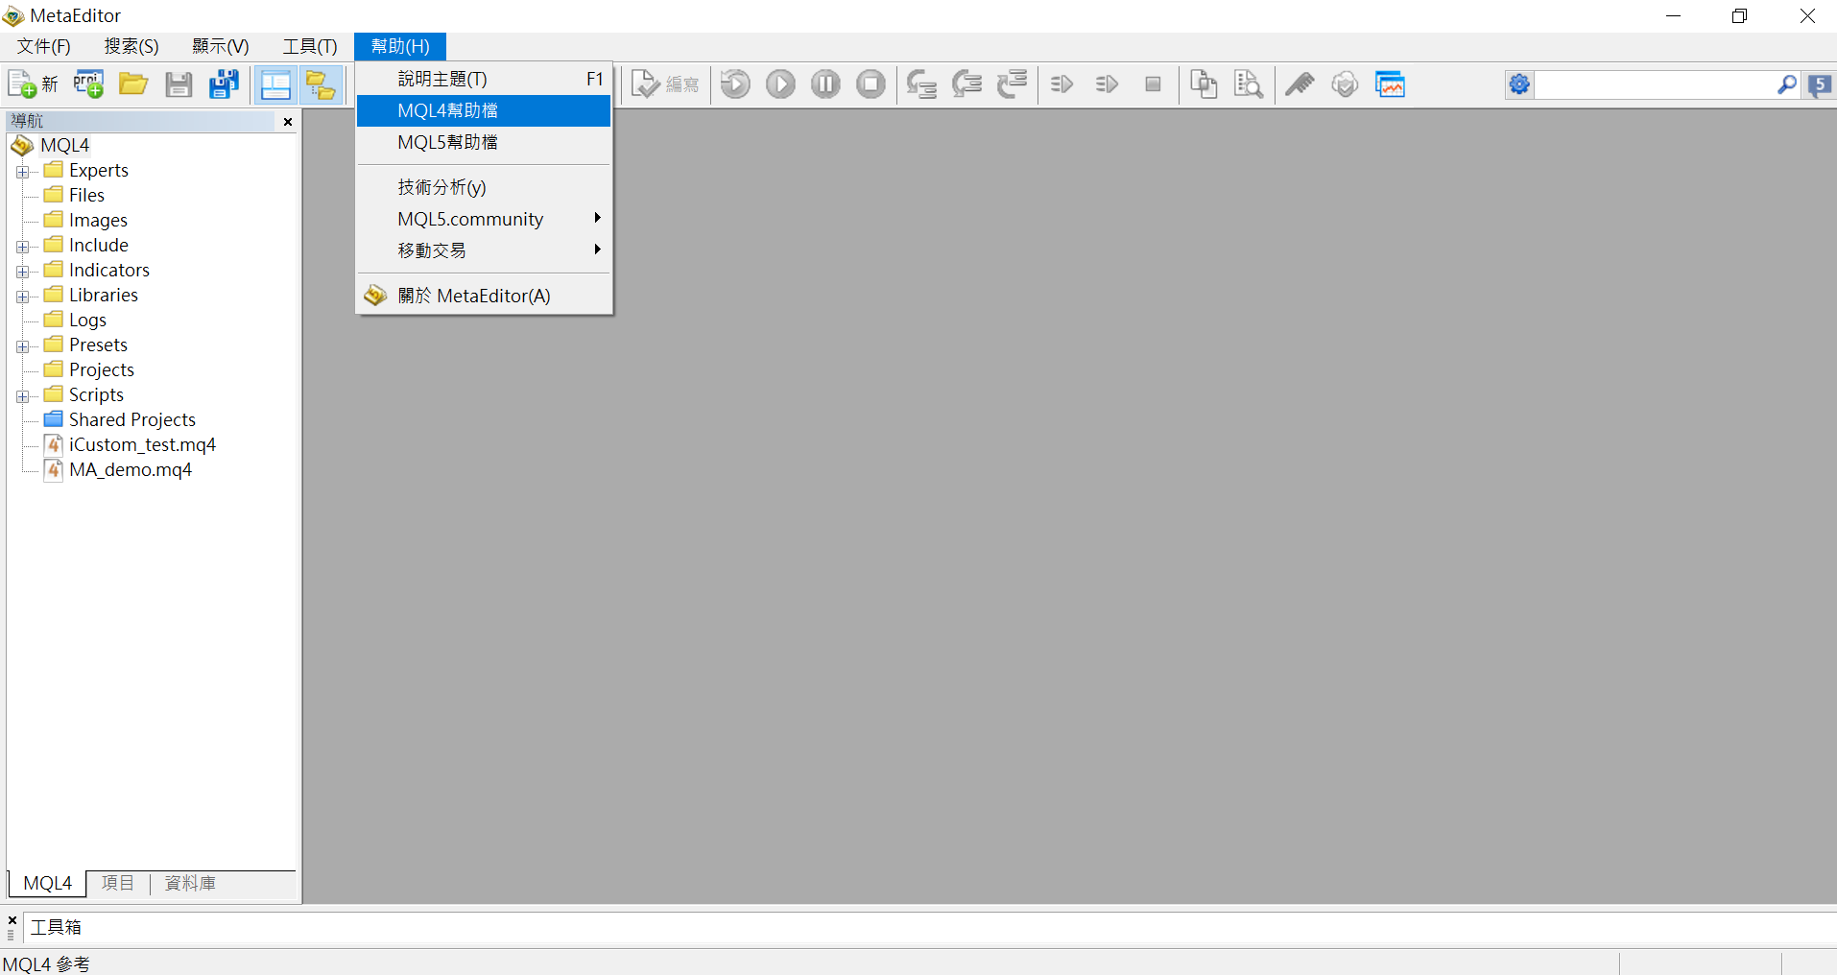Click the search settings gear icon
This screenshot has height=975, width=1837.
(1519, 84)
